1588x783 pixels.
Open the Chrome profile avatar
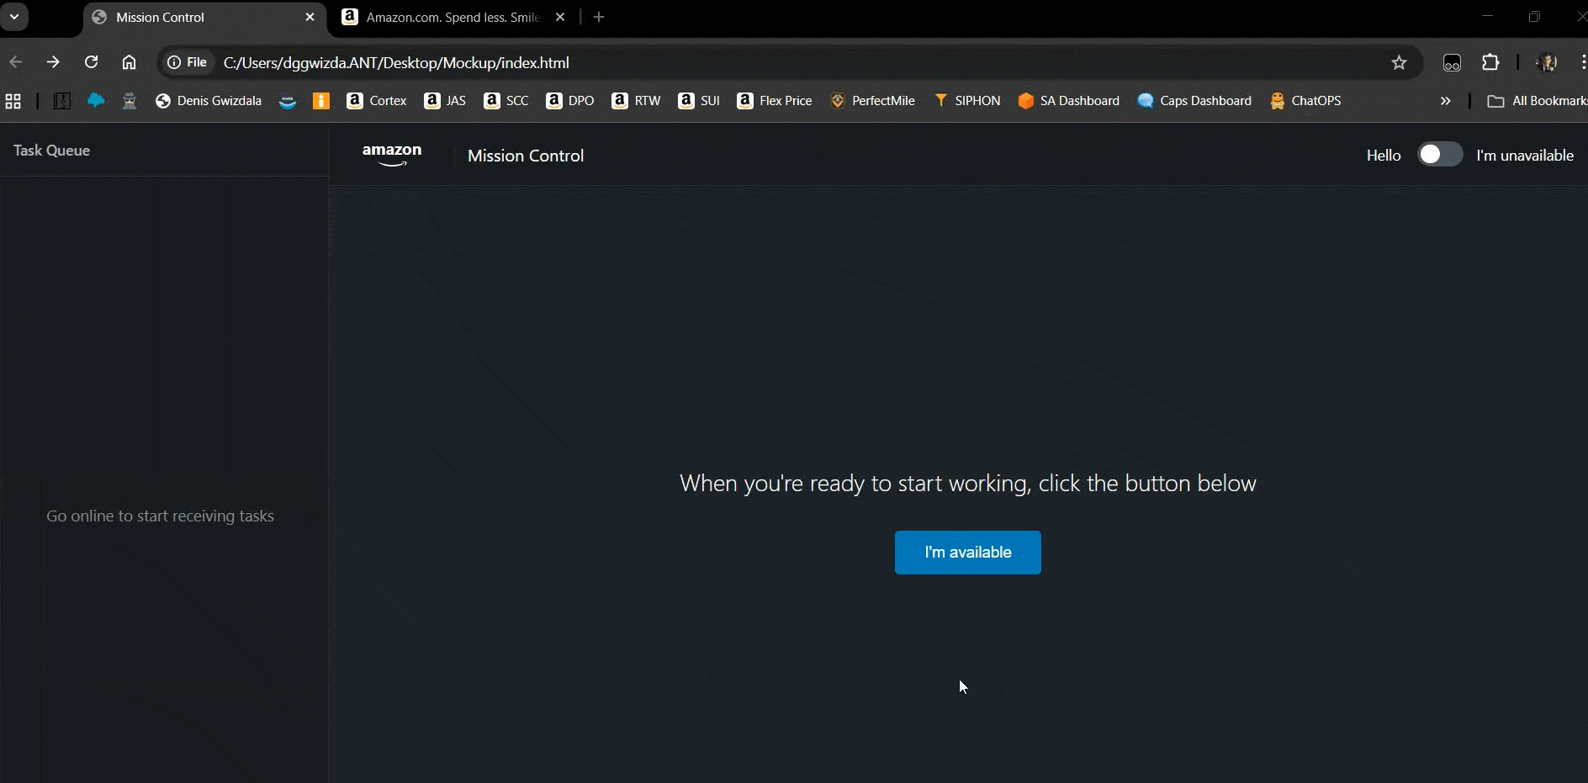(x=1546, y=63)
